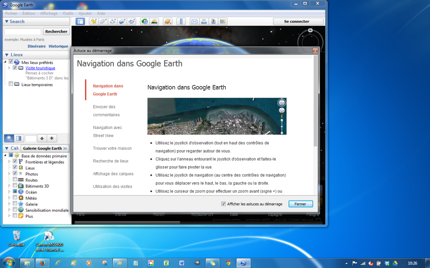This screenshot has height=268, width=430.
Task: Uncheck the Photos layer checkbox
Action: pyautogui.click(x=15, y=173)
